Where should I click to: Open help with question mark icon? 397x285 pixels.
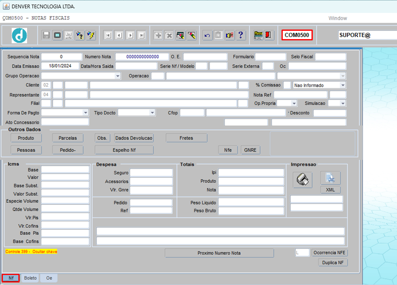[x=240, y=35]
